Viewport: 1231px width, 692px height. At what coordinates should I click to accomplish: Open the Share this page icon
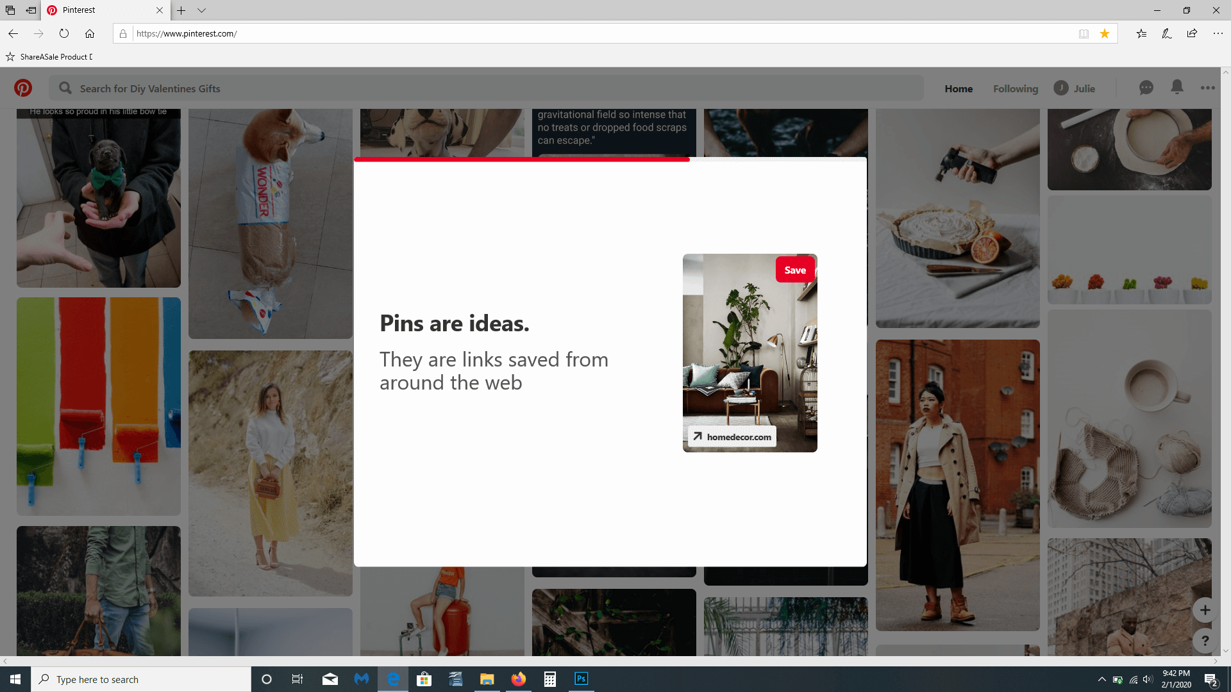(1192, 34)
